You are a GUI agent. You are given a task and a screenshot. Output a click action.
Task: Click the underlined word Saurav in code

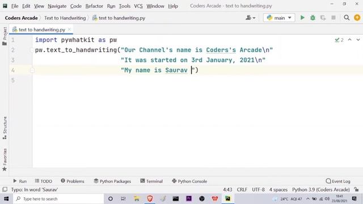pyautogui.click(x=176, y=70)
